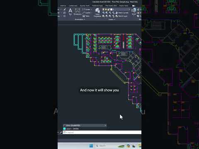Open the ribbon display toggle after Raster Tools
The width and height of the screenshot is (199, 149).
[x=133, y=6]
